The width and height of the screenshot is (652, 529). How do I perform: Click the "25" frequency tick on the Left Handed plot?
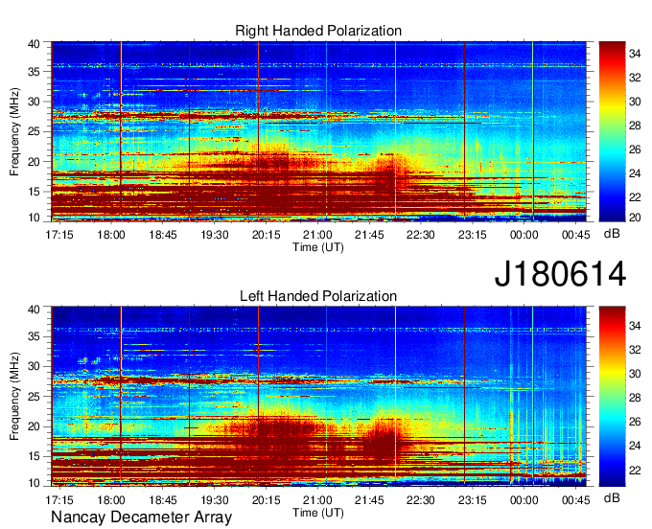pos(34,397)
